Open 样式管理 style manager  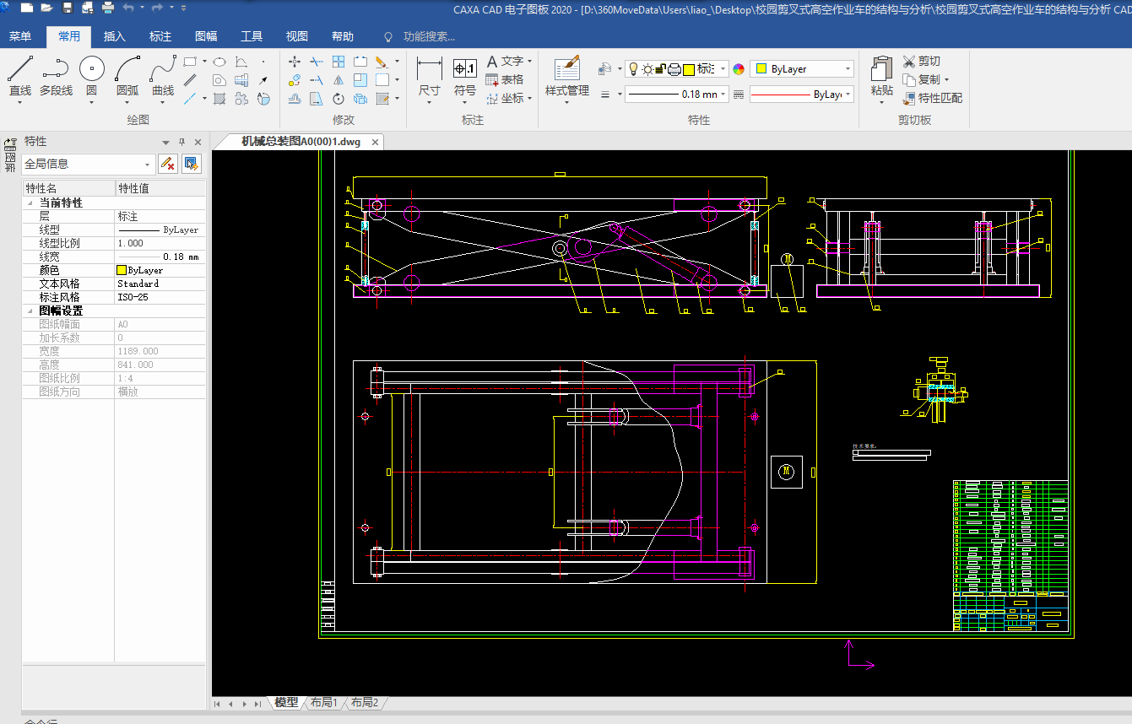tap(567, 77)
